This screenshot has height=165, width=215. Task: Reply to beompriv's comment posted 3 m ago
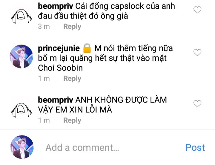pyautogui.click(x=72, y=26)
